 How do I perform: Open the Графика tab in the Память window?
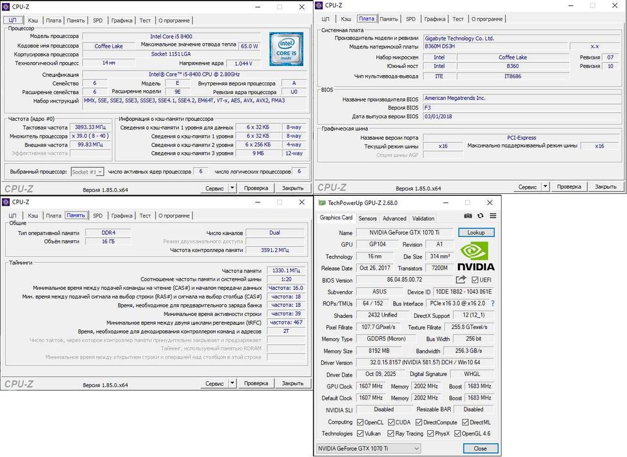coord(122,215)
